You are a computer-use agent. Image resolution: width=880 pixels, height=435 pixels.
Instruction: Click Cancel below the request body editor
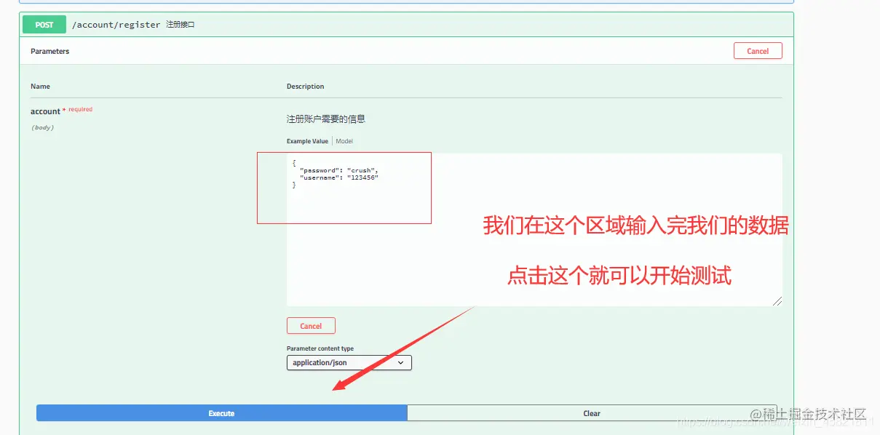[311, 325]
